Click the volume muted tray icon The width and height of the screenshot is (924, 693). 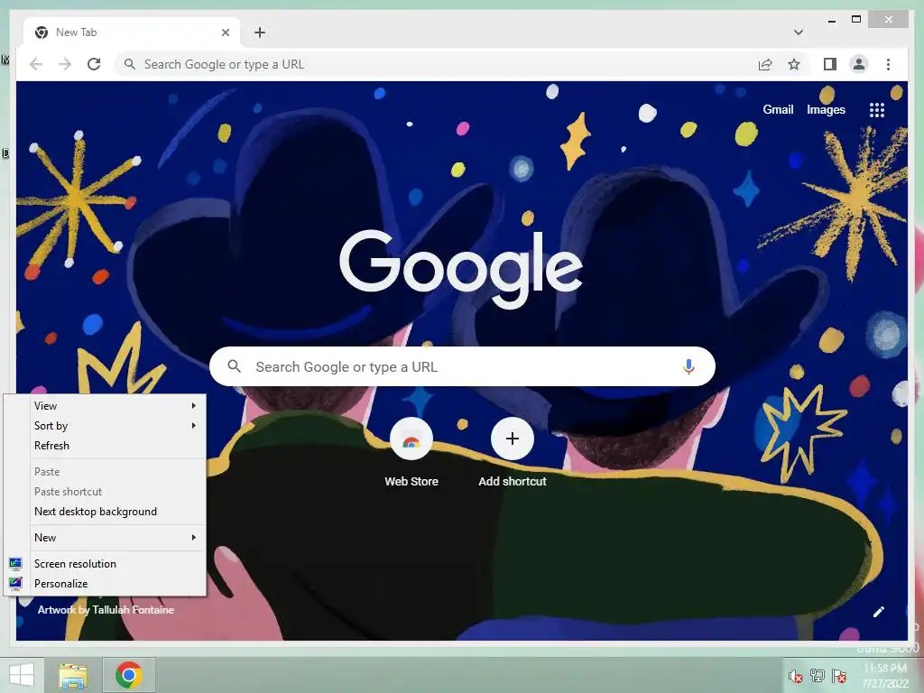click(x=796, y=676)
